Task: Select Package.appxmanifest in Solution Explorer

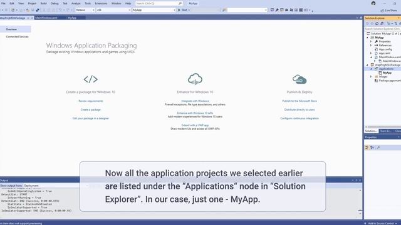Action: (x=390, y=81)
